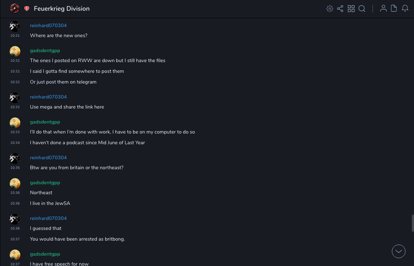
Task: Click the 'Use mega and share the link here' message
Action: click(x=67, y=107)
